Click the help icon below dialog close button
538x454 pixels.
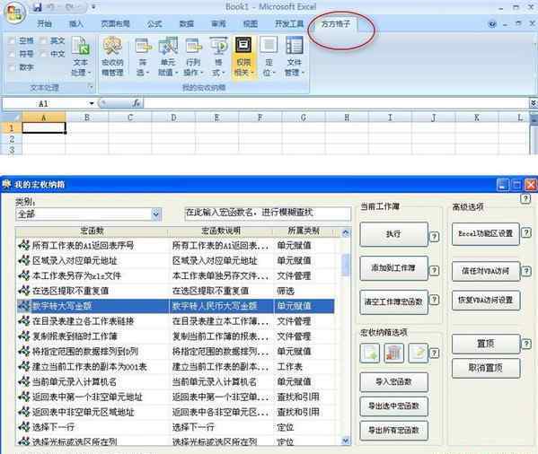coord(525,198)
